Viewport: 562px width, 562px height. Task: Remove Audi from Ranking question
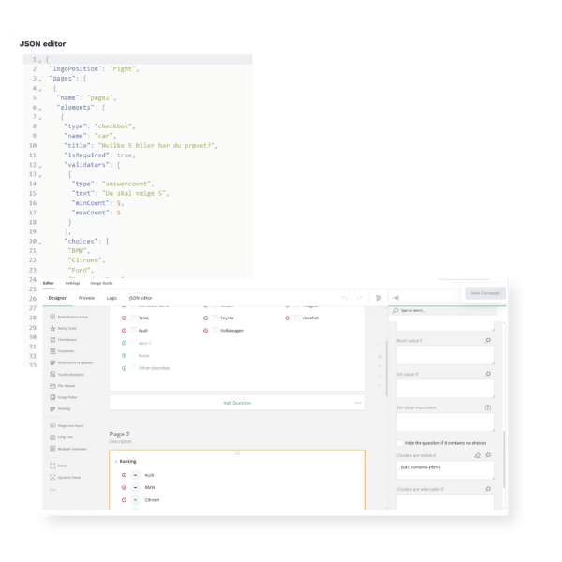click(x=124, y=475)
